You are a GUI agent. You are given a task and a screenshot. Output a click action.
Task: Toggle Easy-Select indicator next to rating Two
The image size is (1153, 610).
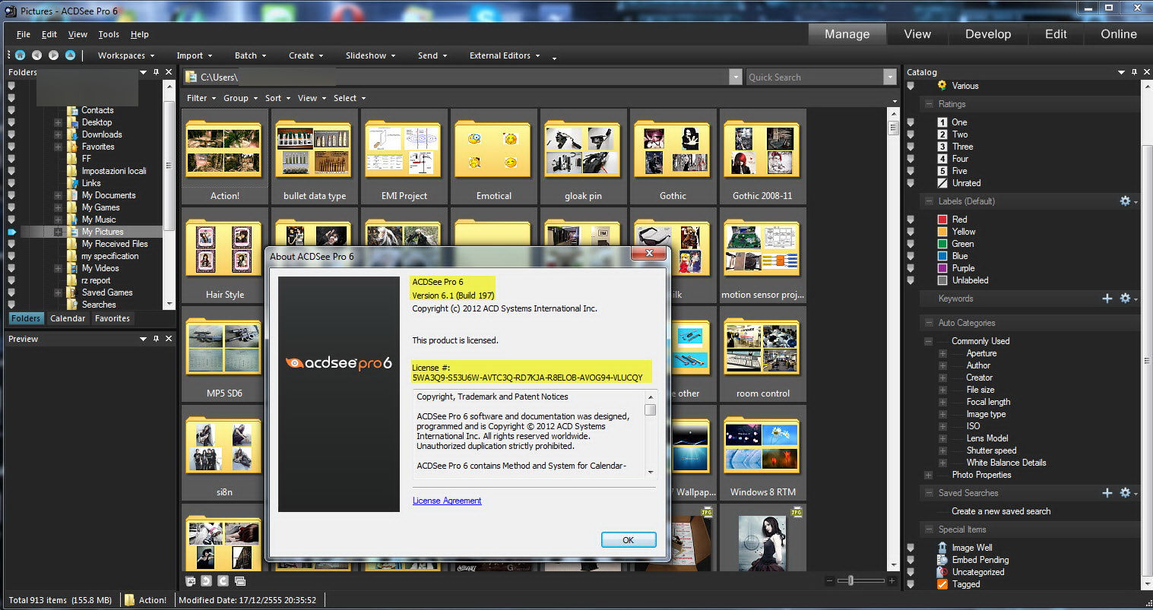point(911,134)
